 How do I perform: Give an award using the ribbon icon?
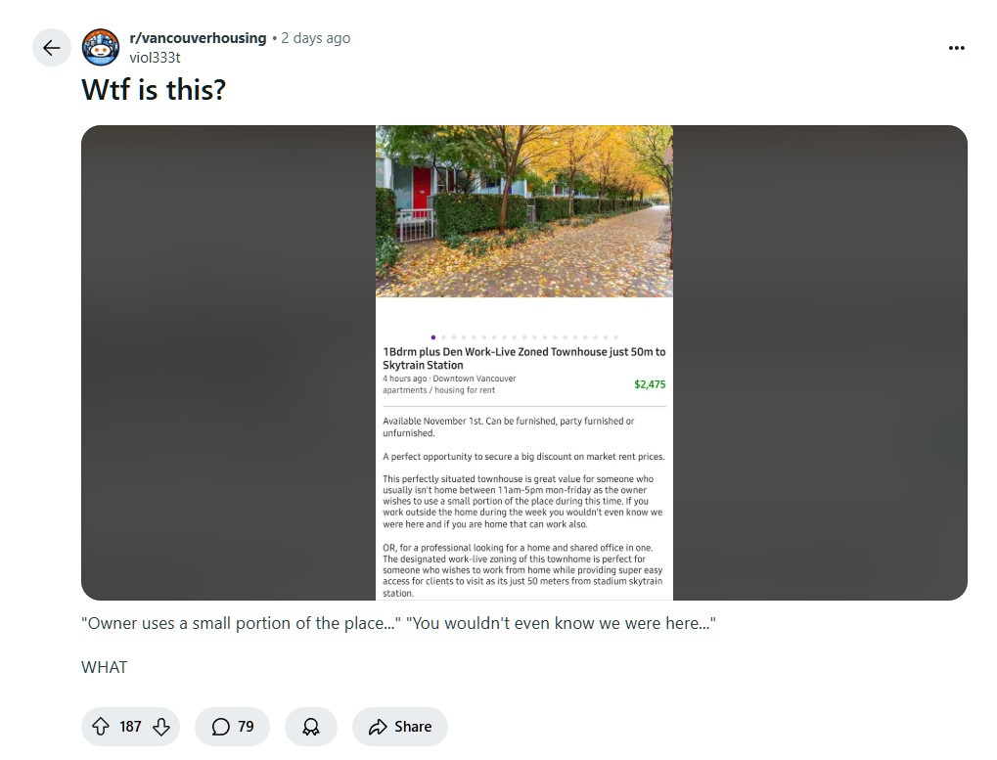(311, 727)
